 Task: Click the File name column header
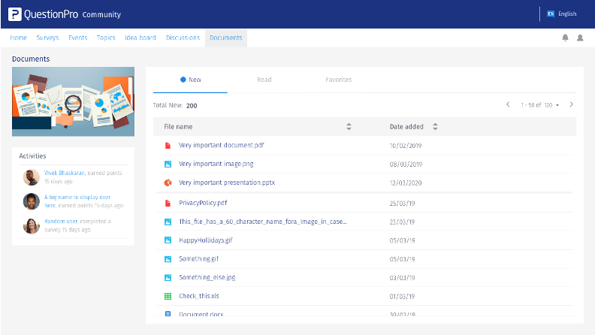coord(178,127)
